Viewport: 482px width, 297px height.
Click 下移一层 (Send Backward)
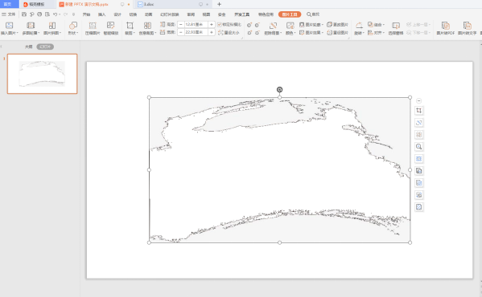point(418,32)
